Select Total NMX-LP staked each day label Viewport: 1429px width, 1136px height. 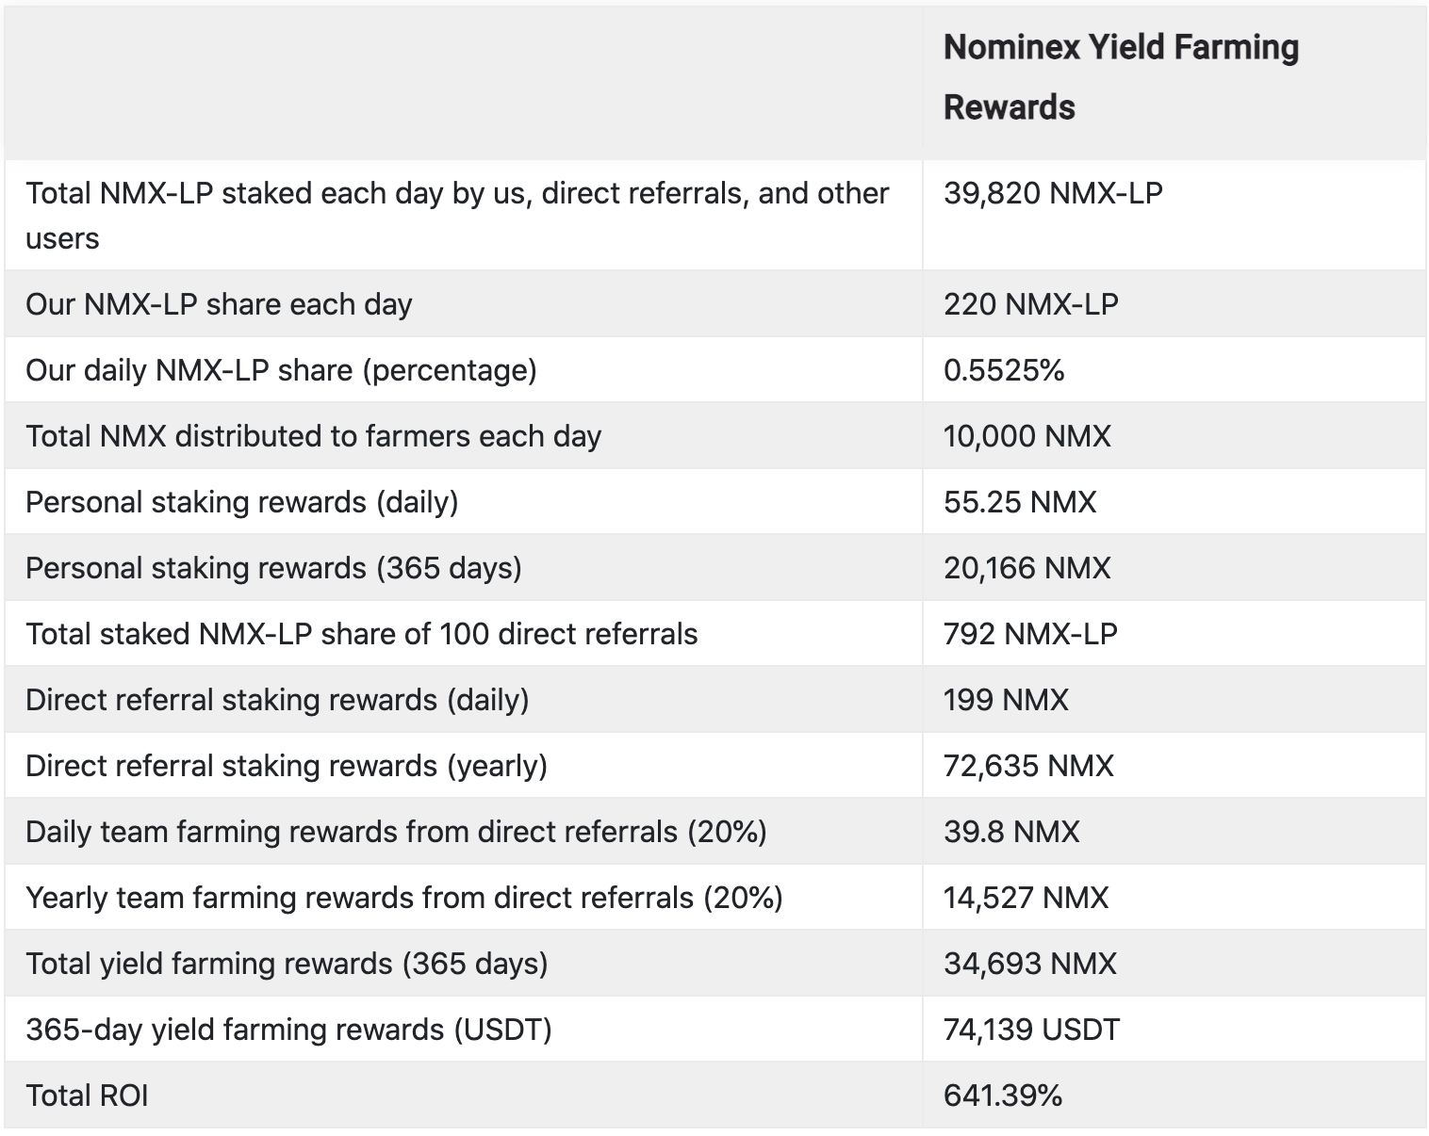(457, 215)
